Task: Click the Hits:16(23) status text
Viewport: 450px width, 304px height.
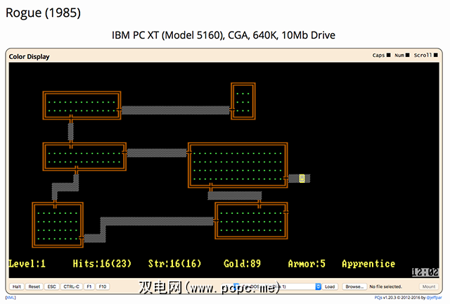Action: pyautogui.click(x=102, y=263)
